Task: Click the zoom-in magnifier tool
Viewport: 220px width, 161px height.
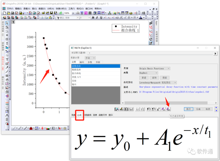Action: 7,27
